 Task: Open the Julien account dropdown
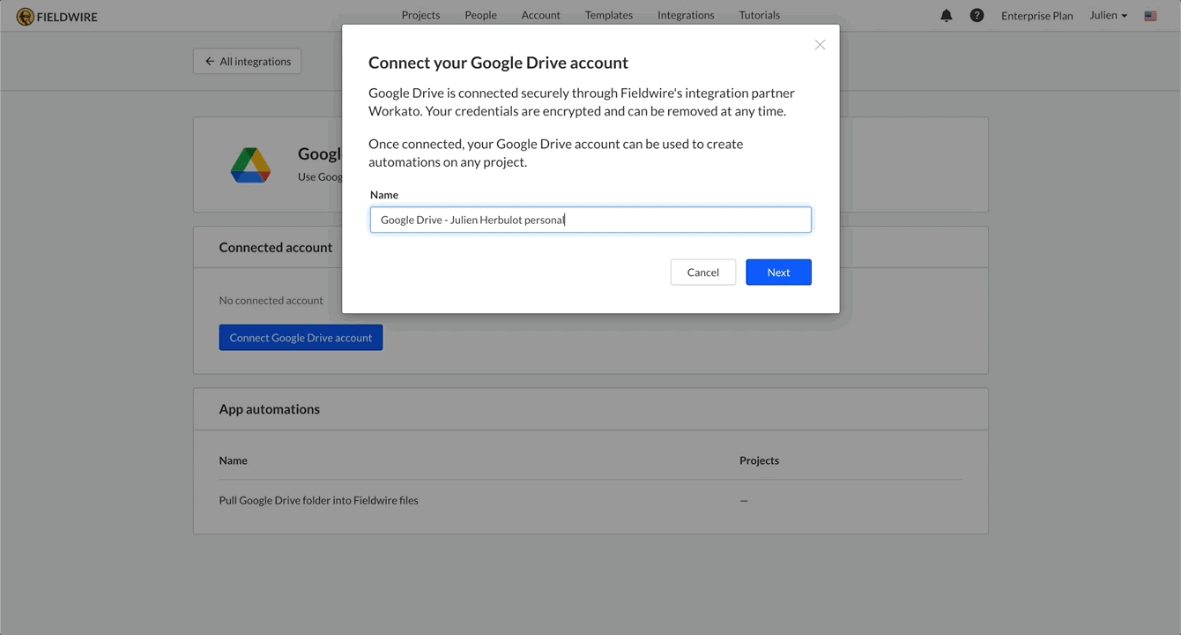coord(1107,15)
